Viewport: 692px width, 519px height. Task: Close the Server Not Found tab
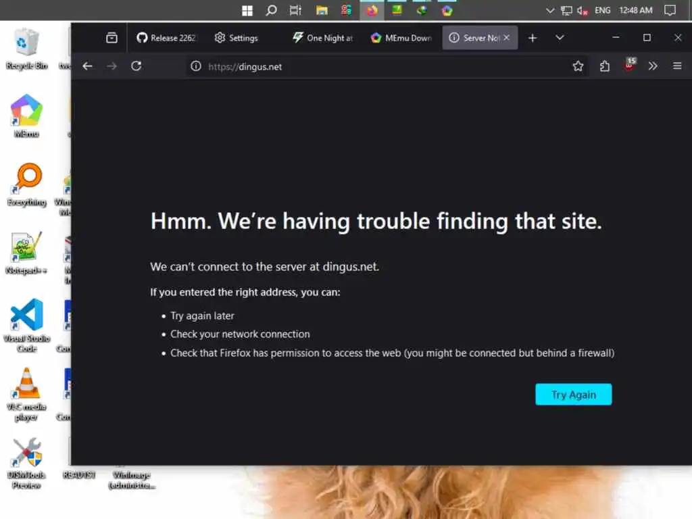click(507, 38)
